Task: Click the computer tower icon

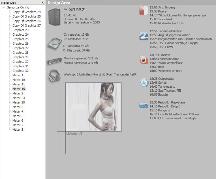Action: (x=54, y=17)
